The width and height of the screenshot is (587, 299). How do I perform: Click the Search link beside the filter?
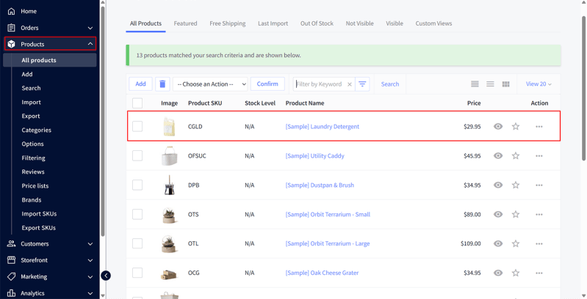tap(389, 84)
